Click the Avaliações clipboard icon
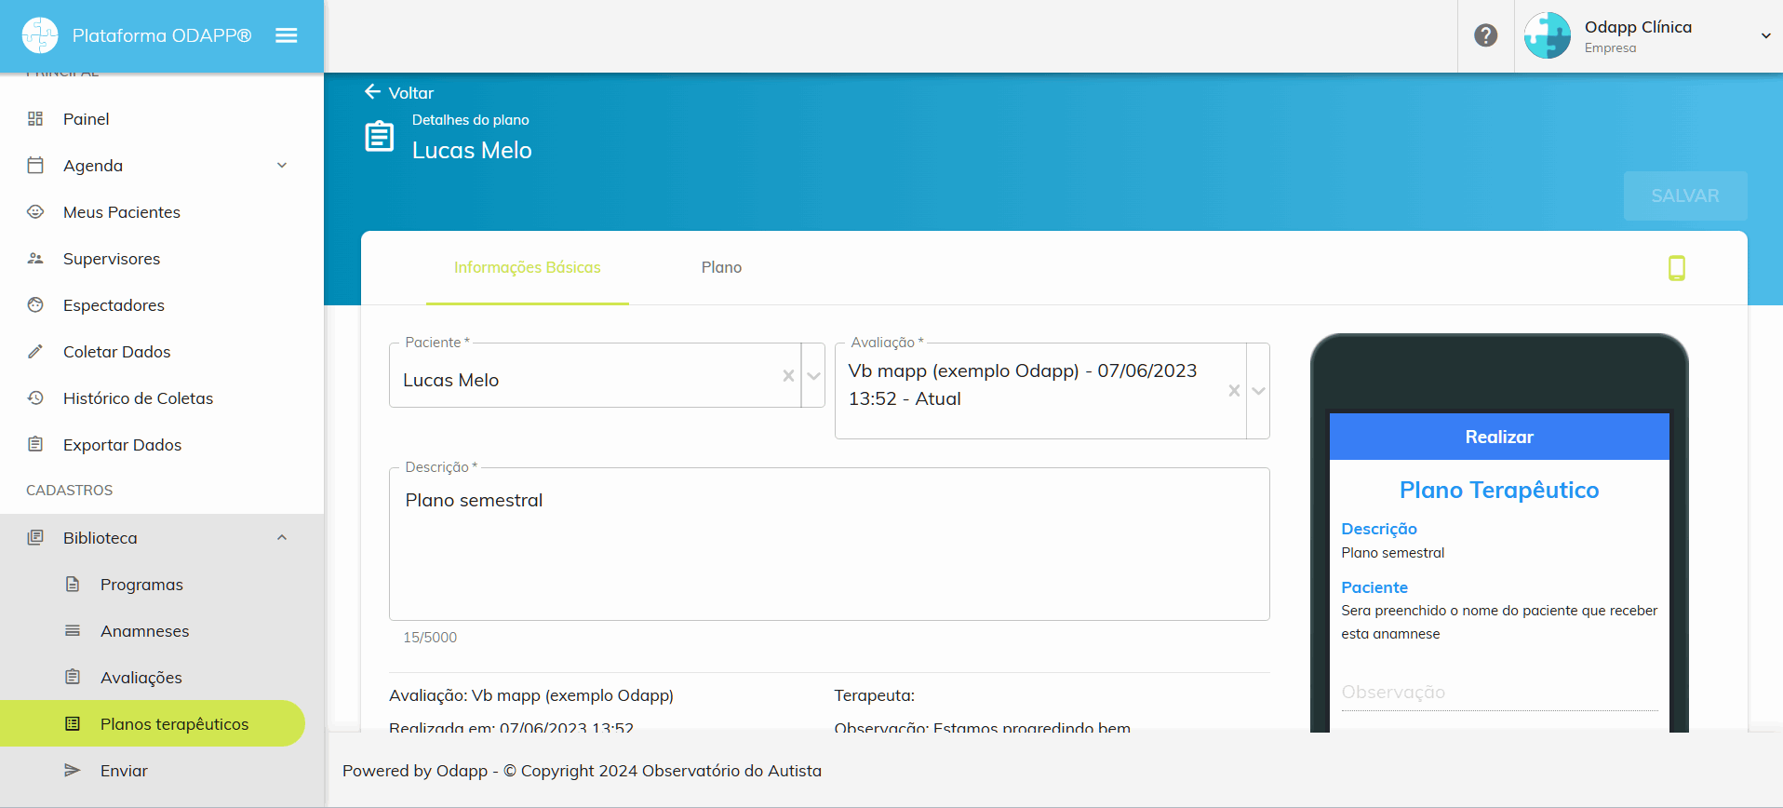The width and height of the screenshot is (1783, 808). (x=73, y=677)
